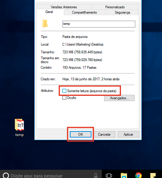Click the Cortana circle icon in taskbar
The width and height of the screenshot is (162, 178).
6,175
